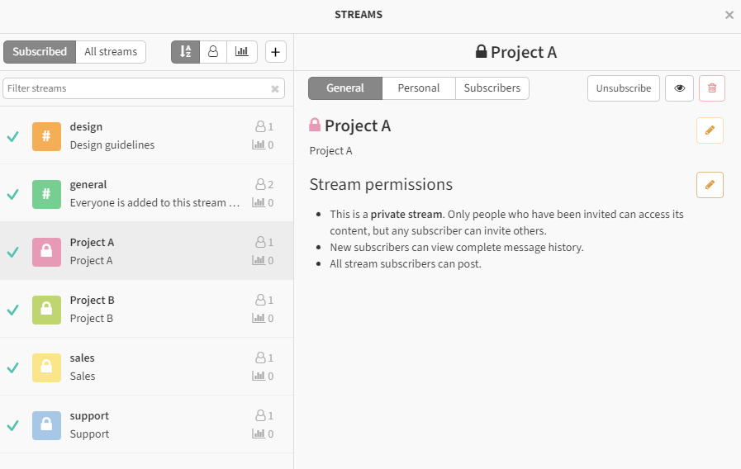Focus the Filter streams input field
Screen dimensions: 741x469
pyautogui.click(x=144, y=88)
